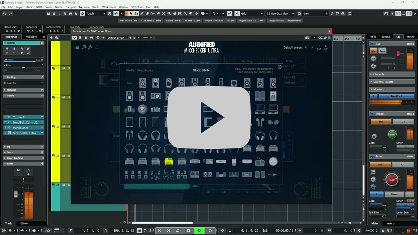This screenshot has width=418, height=235.
Task: Click the MixChecker magnifier search icon
Action: pos(84,47)
